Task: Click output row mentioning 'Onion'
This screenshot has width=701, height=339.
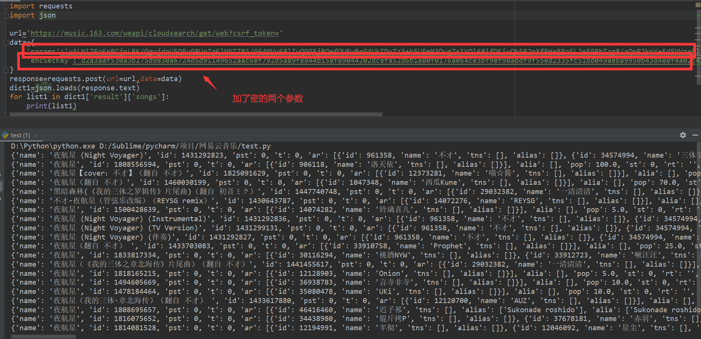Action: coord(356,274)
